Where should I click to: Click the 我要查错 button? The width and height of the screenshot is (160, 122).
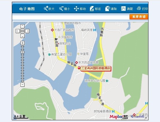139,17
